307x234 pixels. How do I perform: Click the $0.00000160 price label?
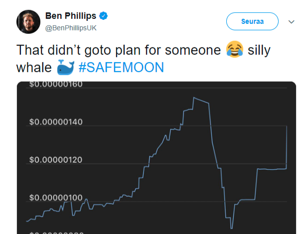56,84
